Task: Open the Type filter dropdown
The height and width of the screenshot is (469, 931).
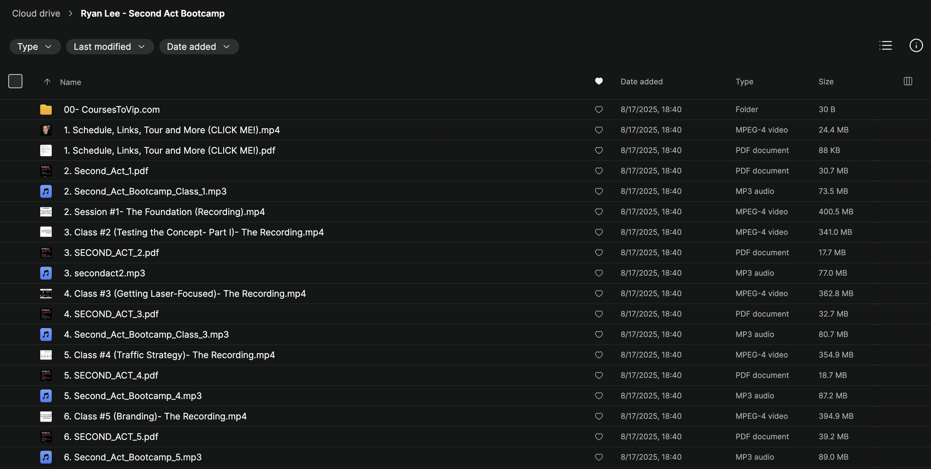Action: 35,47
